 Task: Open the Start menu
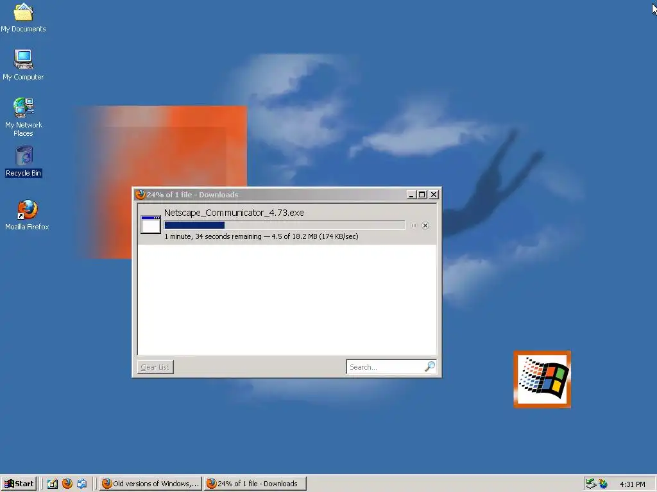(19, 484)
